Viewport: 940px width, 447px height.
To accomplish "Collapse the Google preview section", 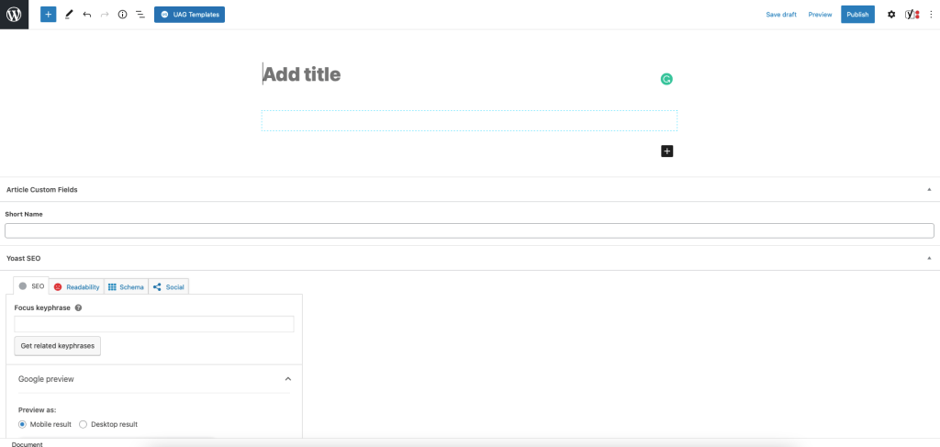I will click(287, 378).
